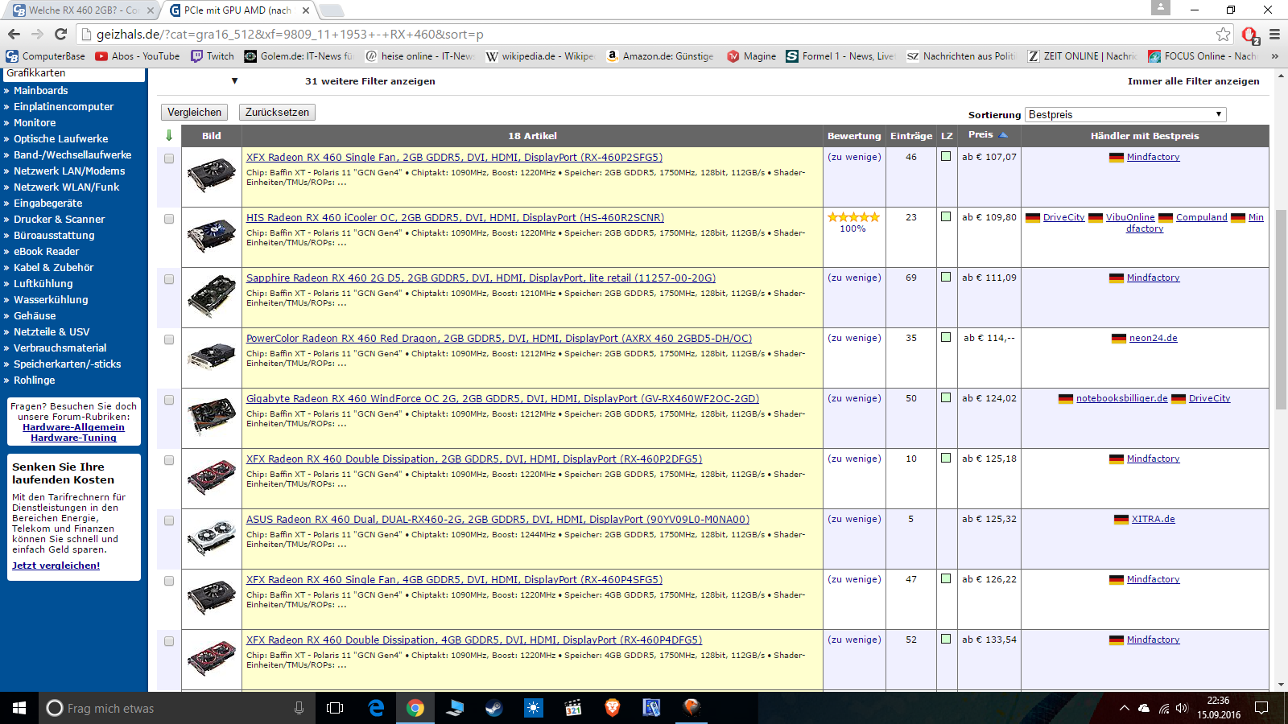The height and width of the screenshot is (724, 1288).
Task: Open the OneDrive cloud icon in the tray
Action: 1144,709
